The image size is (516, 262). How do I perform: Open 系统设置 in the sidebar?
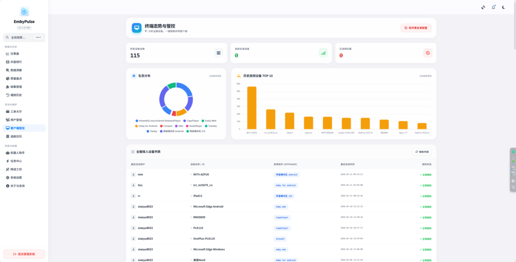16,178
